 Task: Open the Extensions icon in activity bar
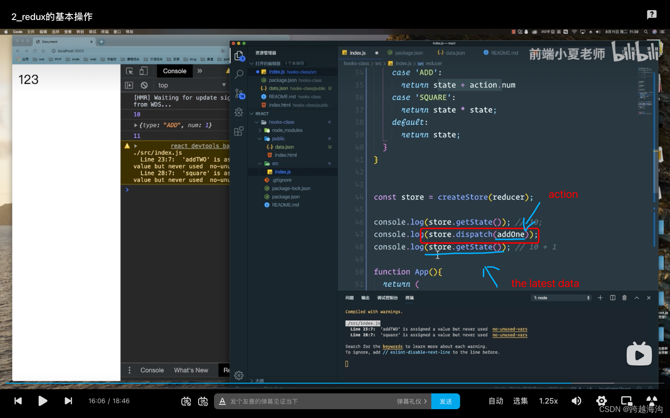(239, 131)
